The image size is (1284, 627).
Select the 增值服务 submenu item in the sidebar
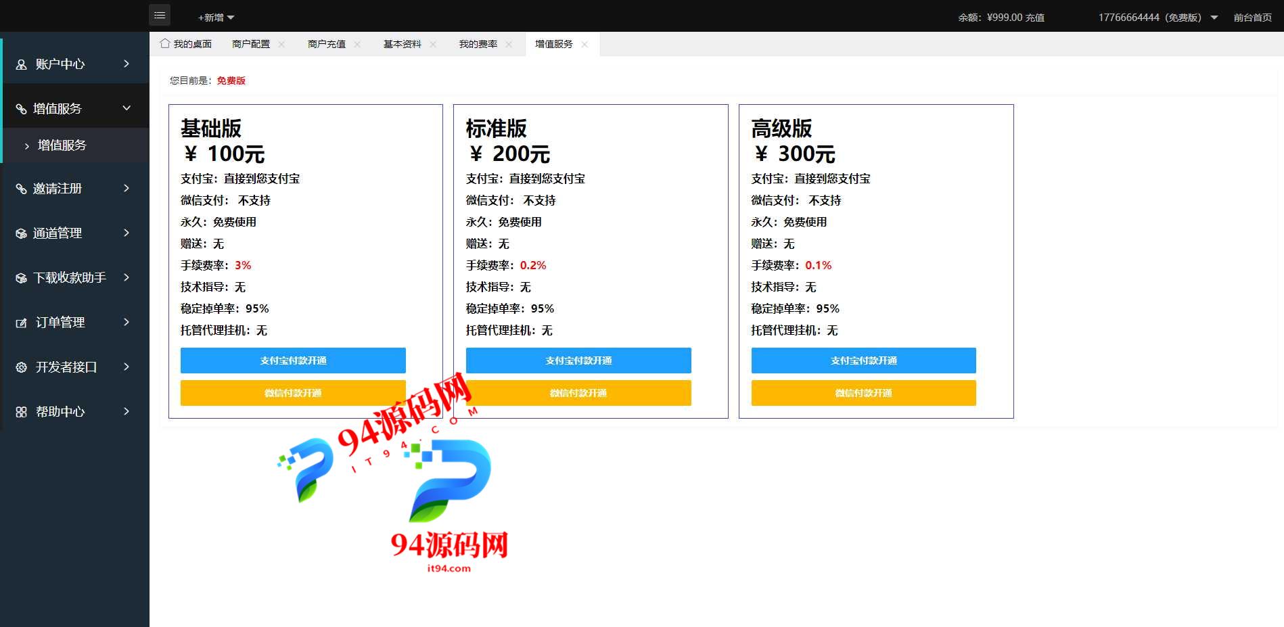pyautogui.click(x=62, y=145)
